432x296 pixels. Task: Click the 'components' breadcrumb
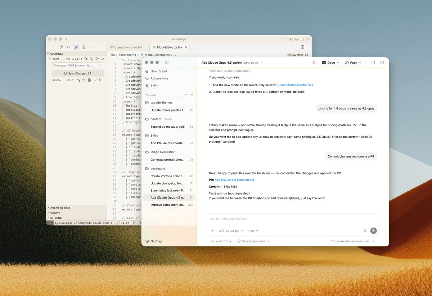tap(127, 55)
